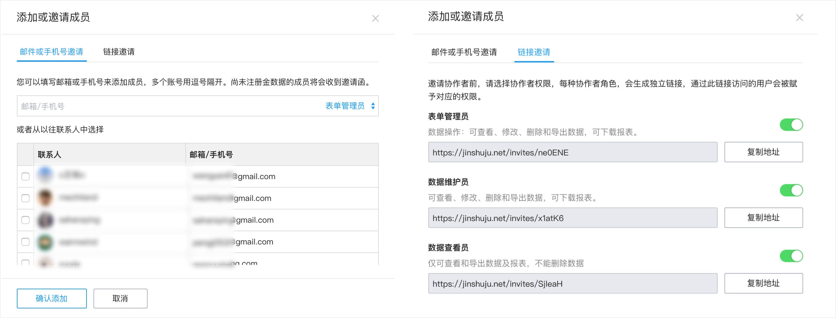Check the fourth contact's checkbox
The image size is (836, 318).
point(25,242)
